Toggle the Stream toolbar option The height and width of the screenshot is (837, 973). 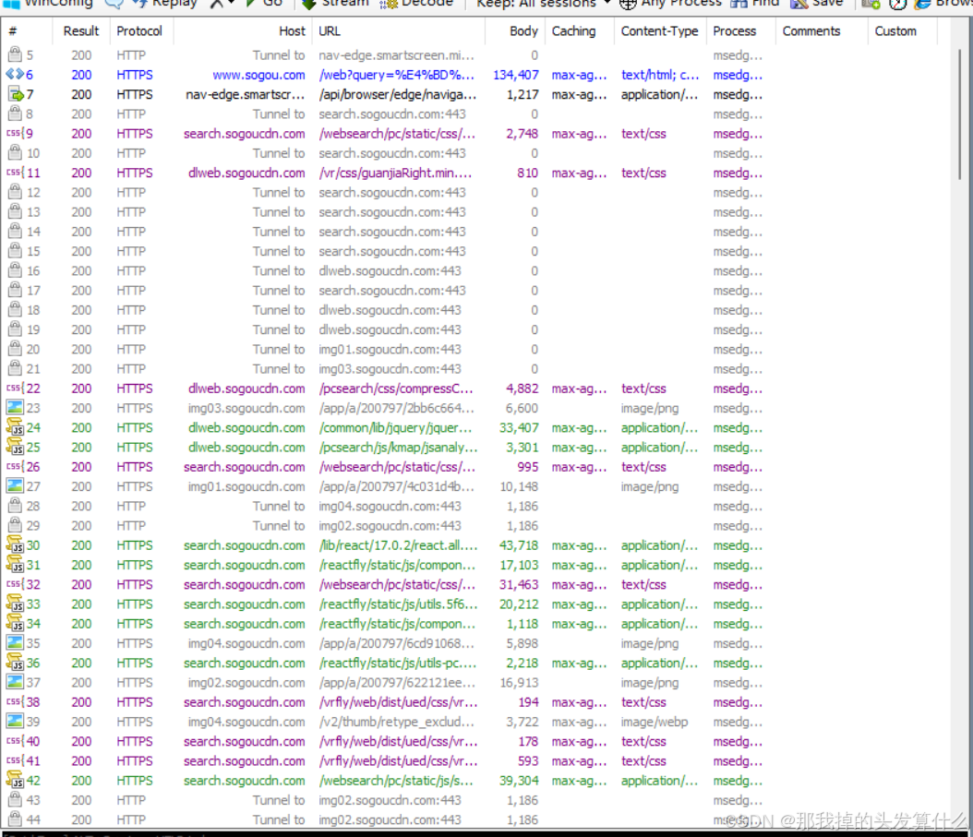335,4
